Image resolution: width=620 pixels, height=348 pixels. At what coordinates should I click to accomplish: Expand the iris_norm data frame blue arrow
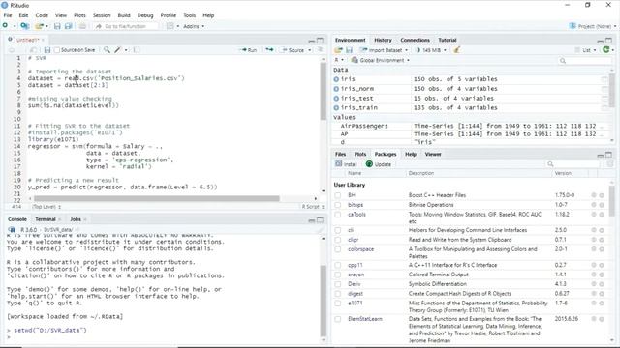click(336, 89)
